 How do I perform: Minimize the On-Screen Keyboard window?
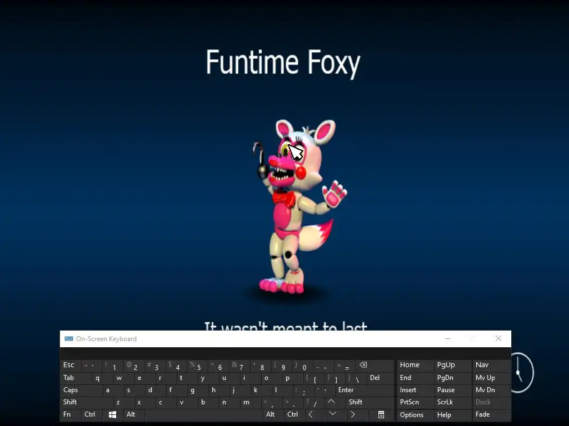click(x=448, y=339)
